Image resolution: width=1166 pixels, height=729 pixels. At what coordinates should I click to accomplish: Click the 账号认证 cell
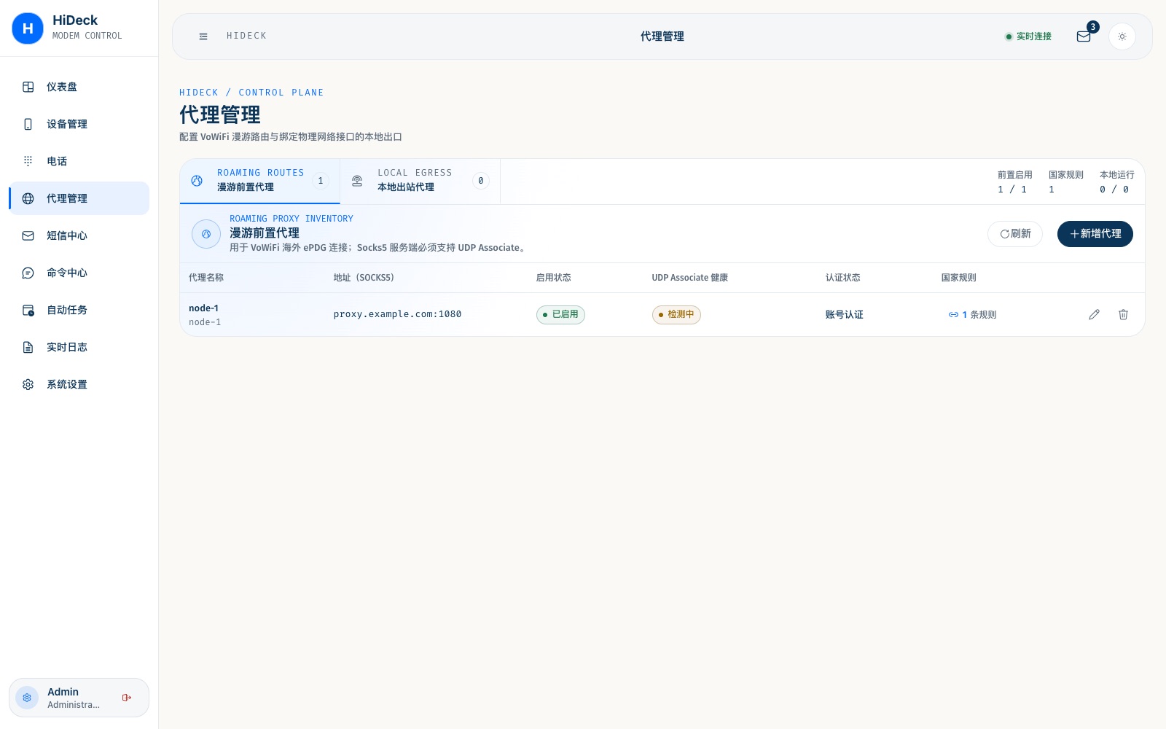[x=844, y=315]
